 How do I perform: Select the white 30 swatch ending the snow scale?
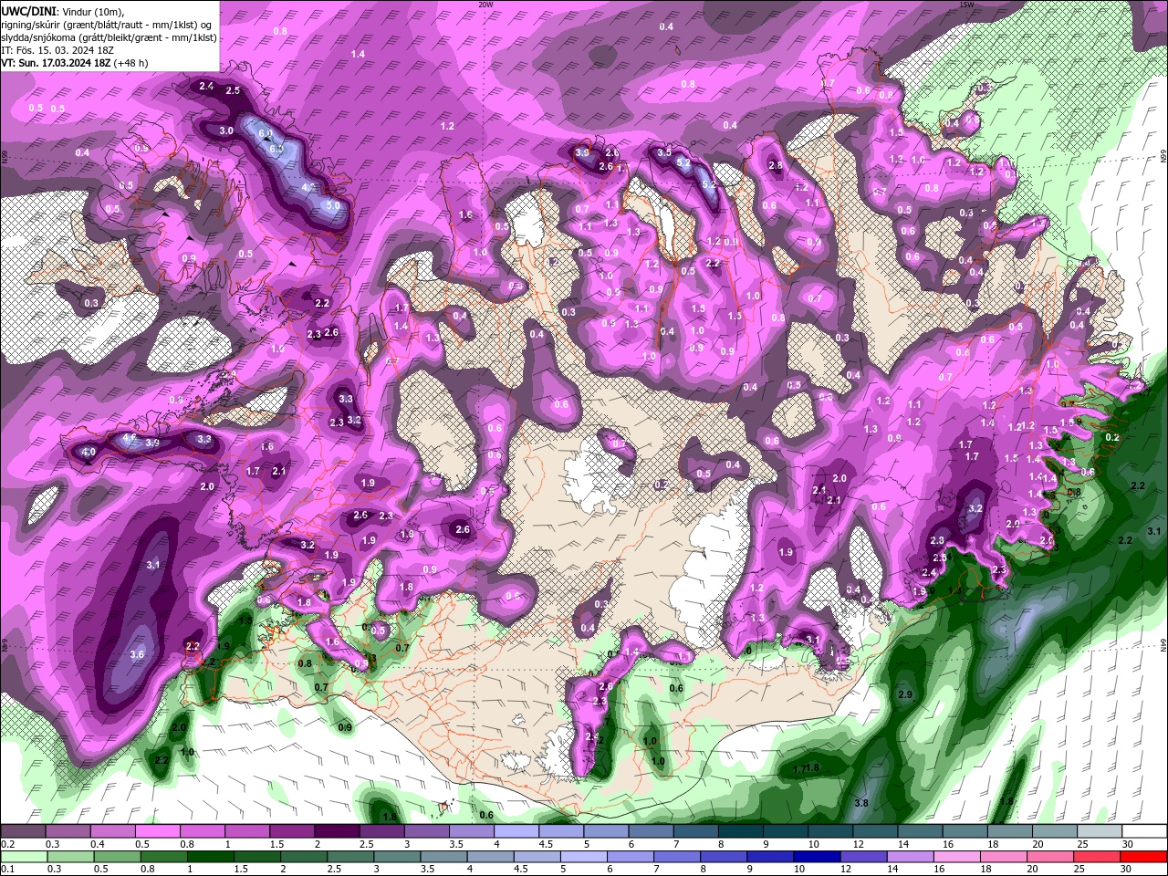[1144, 831]
